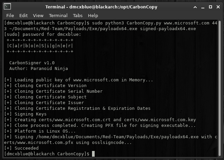Click 'Cloning Certificate Subject' line
224x160 pixels.
(x=45, y=97)
